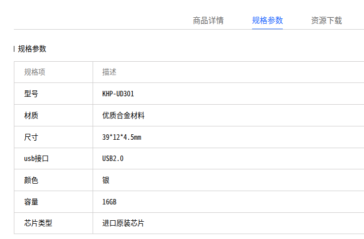Switch to the 商品详情 tab
Viewport: 364px width, 239px height.
click(x=208, y=20)
